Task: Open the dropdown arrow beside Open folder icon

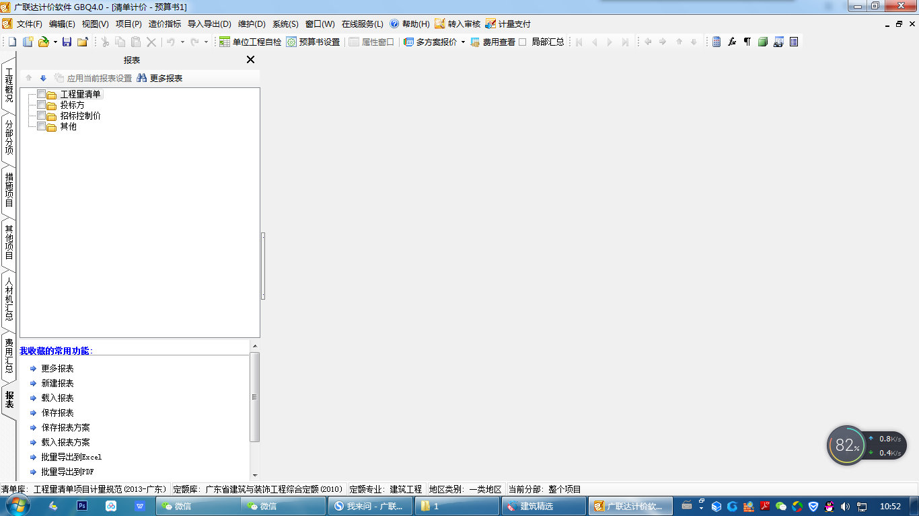Action: 55,42
